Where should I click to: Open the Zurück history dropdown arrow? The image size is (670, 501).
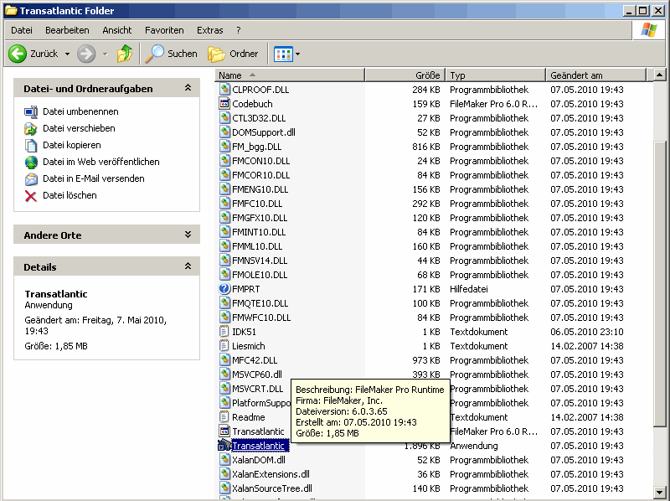tap(67, 54)
